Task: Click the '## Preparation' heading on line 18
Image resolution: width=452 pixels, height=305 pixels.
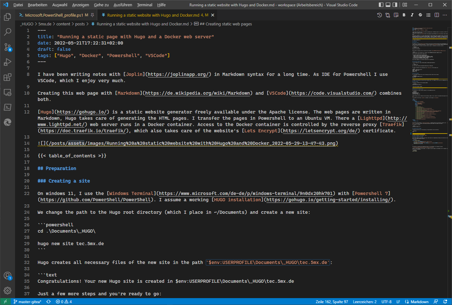Action: 57,168
